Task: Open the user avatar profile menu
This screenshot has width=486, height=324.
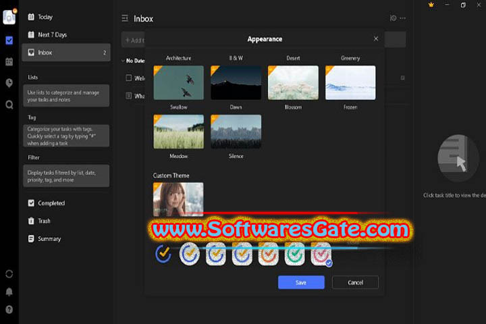Action: tap(9, 17)
